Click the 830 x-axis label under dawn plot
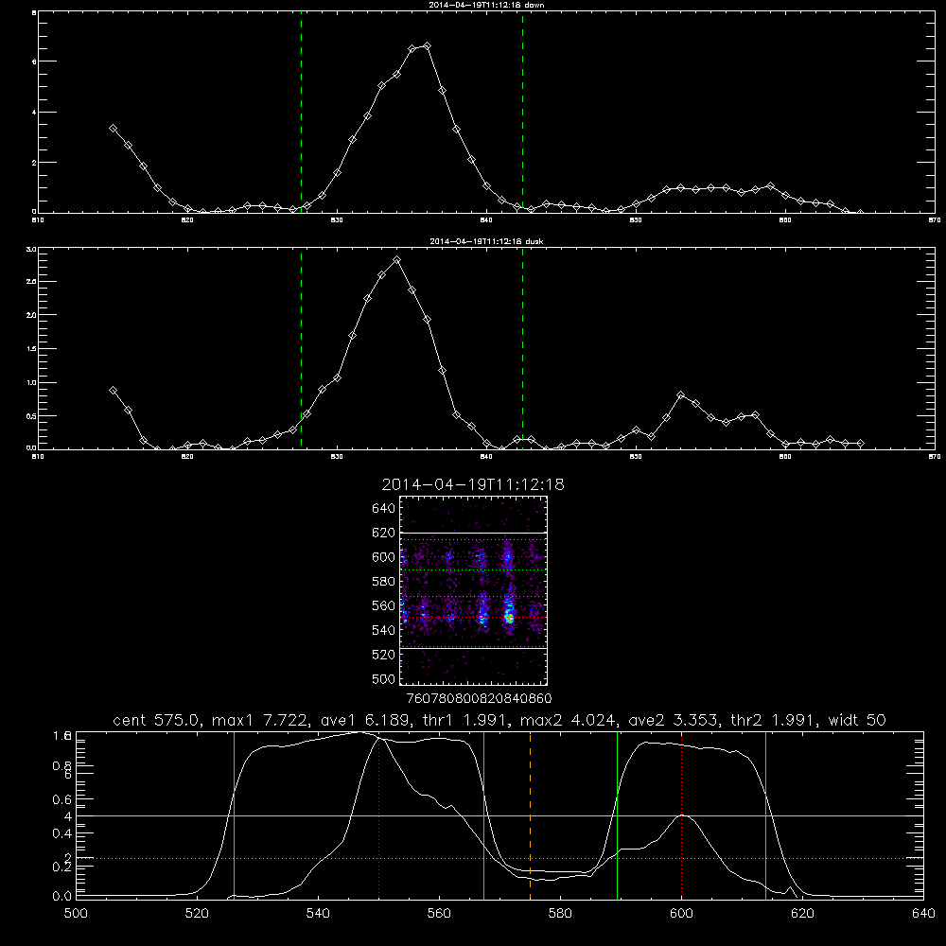This screenshot has width=946, height=946. [337, 220]
